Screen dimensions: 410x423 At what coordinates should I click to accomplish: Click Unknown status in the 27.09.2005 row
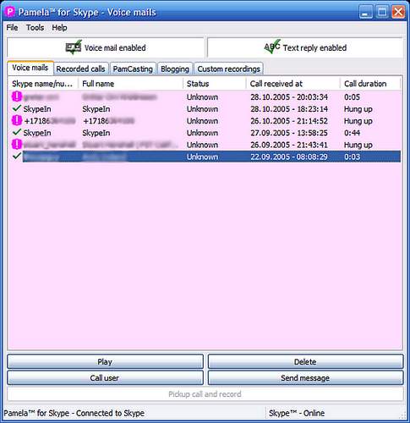click(x=202, y=133)
